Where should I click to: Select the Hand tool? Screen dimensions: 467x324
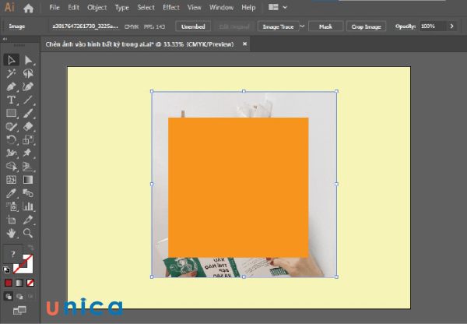pos(12,232)
